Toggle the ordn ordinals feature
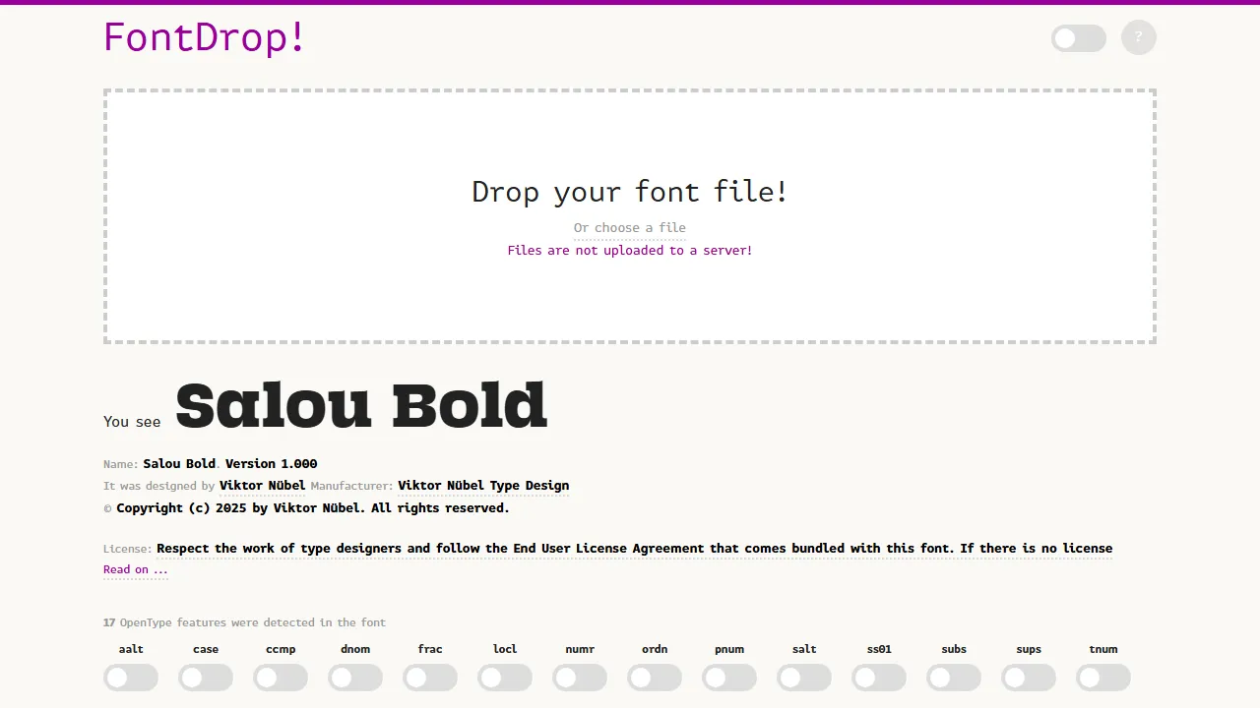 point(655,678)
